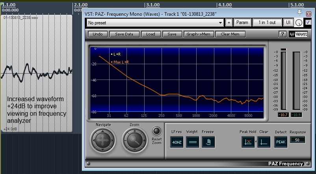
Task: Click the 4.1.00 ruler marker
Action: point(225,5)
